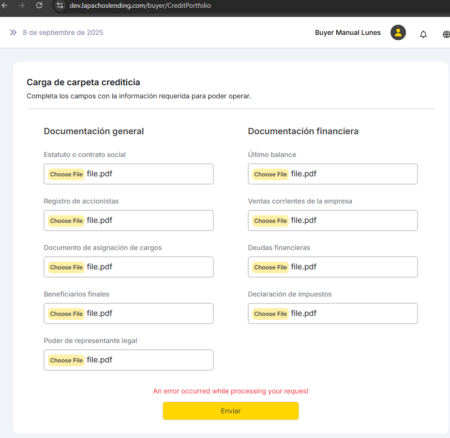Click the Buyer Manual Lunes username
Viewport: 450px width, 438px height.
click(x=347, y=32)
